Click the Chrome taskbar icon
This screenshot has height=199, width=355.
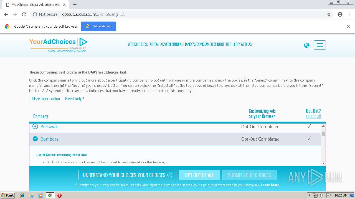(x=50, y=195)
